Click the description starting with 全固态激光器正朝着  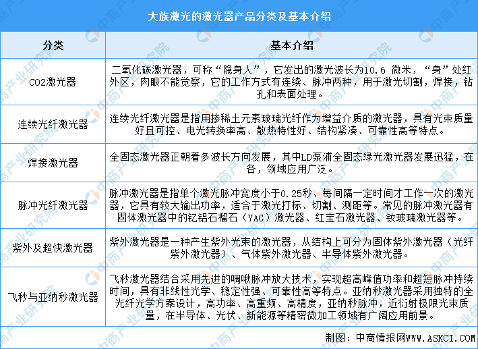pyautogui.click(x=291, y=163)
